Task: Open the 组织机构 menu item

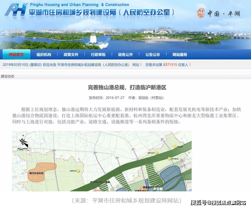Action: pyautogui.click(x=44, y=55)
